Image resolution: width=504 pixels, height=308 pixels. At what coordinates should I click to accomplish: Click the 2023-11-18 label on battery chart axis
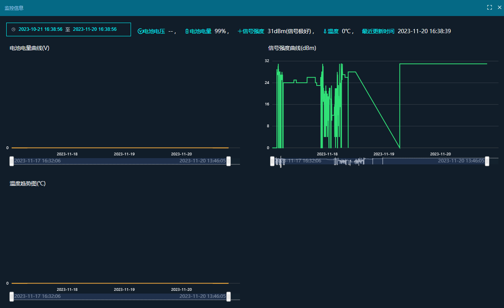67,154
